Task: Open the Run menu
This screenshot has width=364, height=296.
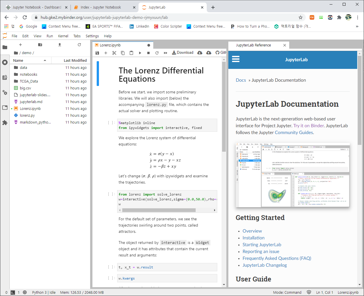Action: (50, 36)
